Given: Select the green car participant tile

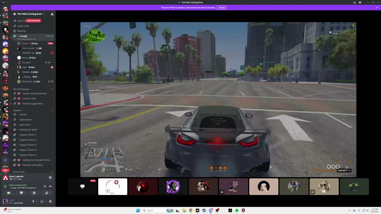Looking at the screenshot, I should click(354, 187).
